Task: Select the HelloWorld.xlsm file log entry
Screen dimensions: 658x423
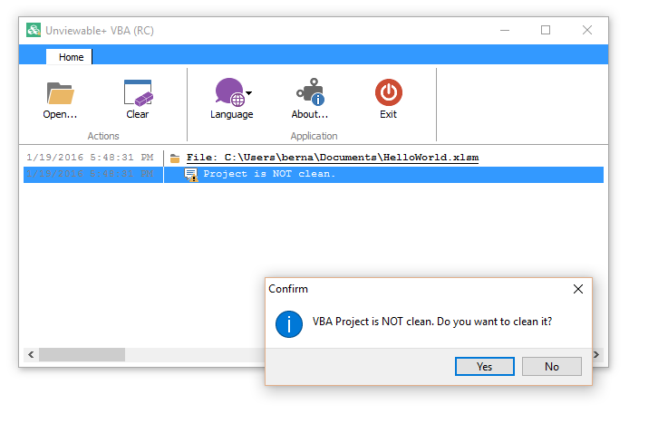Action: (333, 158)
